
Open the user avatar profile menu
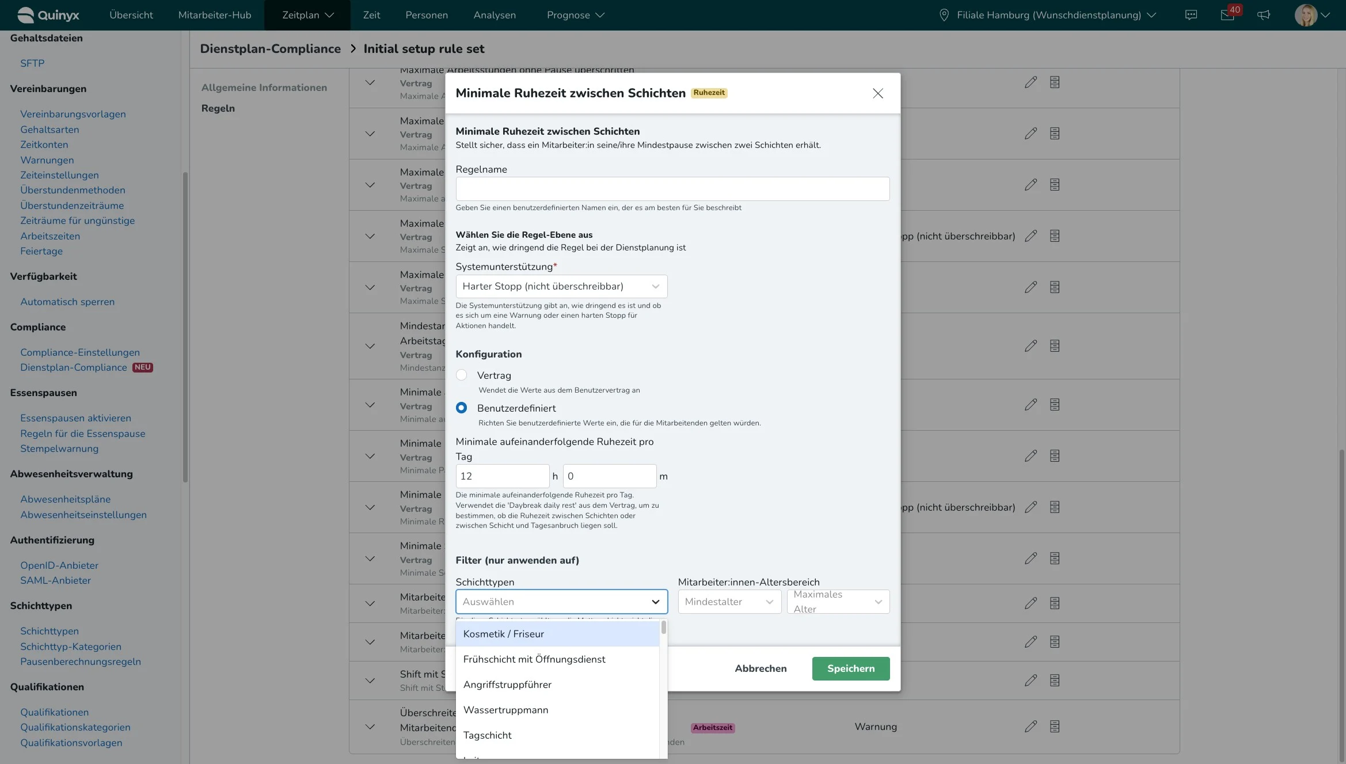pyautogui.click(x=1306, y=15)
